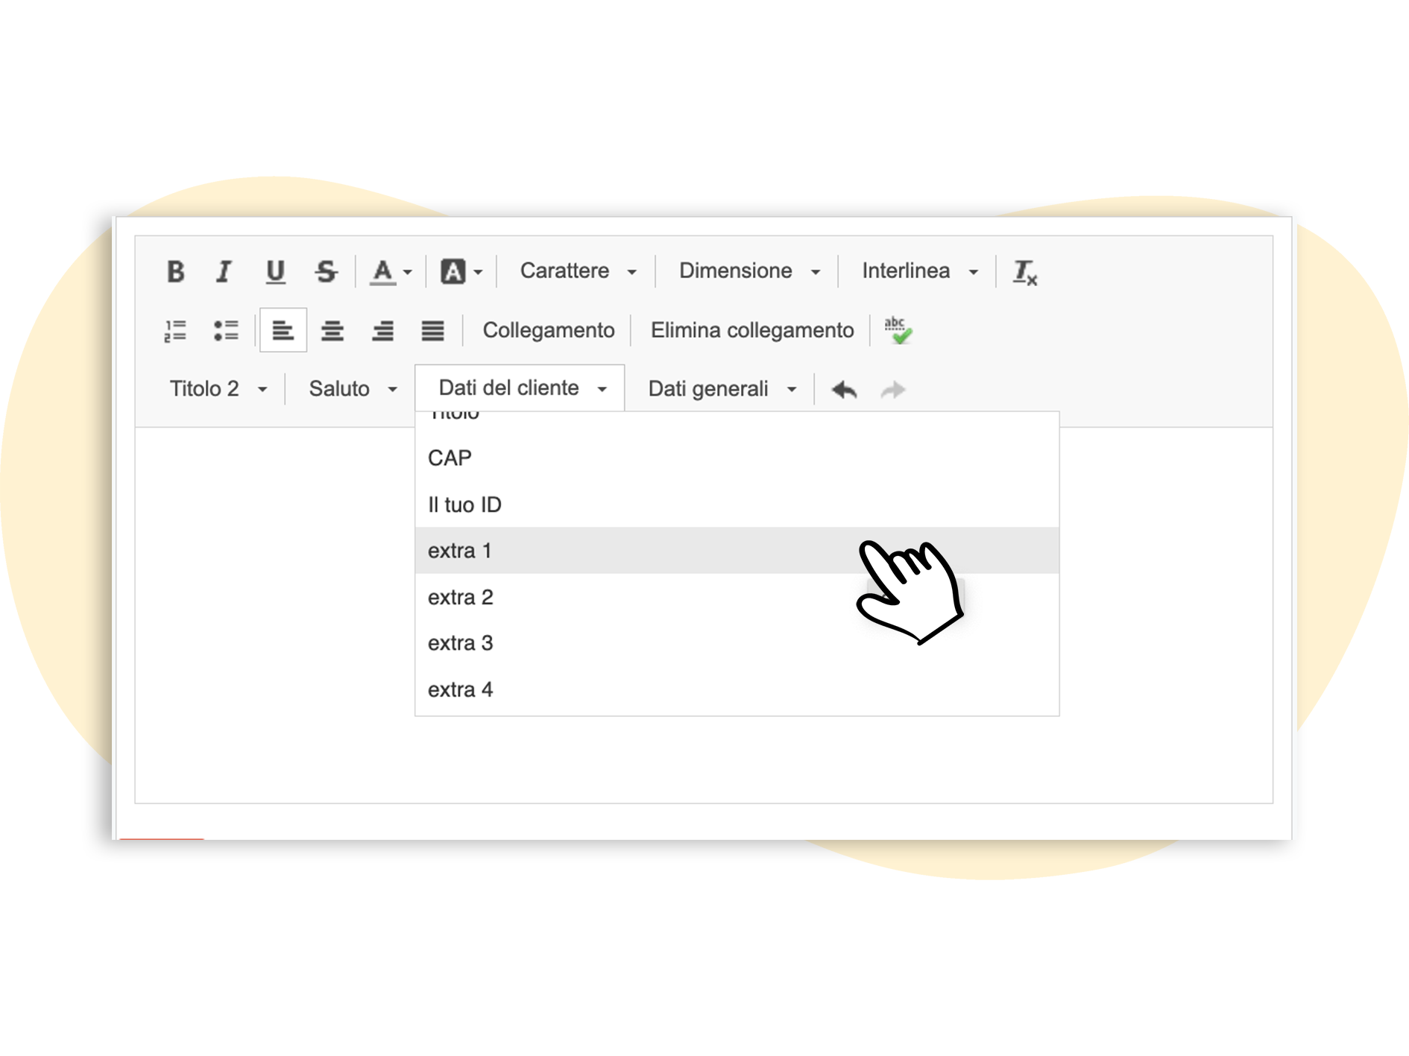The width and height of the screenshot is (1409, 1056).
Task: Open the Carattere font dropdown
Action: [577, 271]
